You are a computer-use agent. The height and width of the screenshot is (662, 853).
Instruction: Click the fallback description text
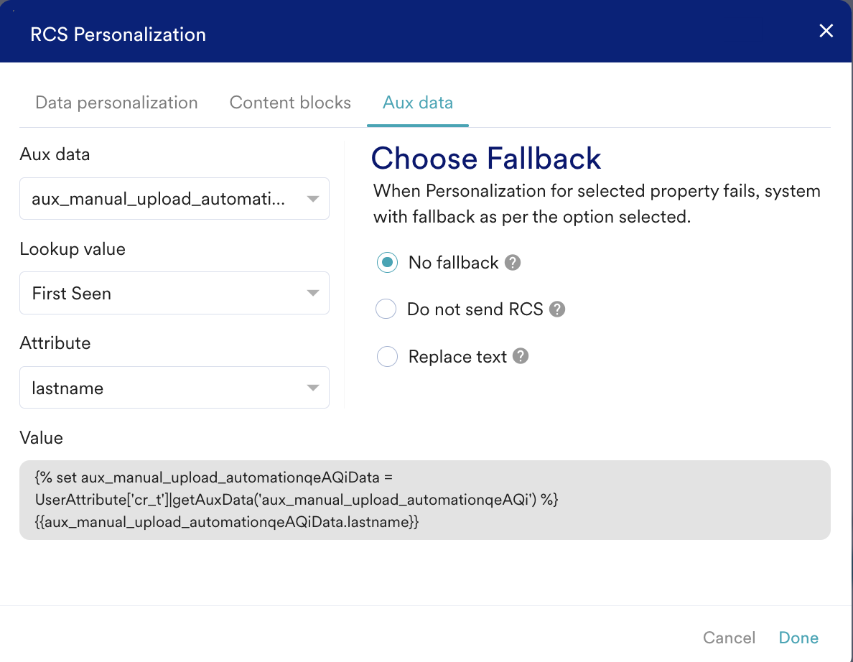[596, 204]
